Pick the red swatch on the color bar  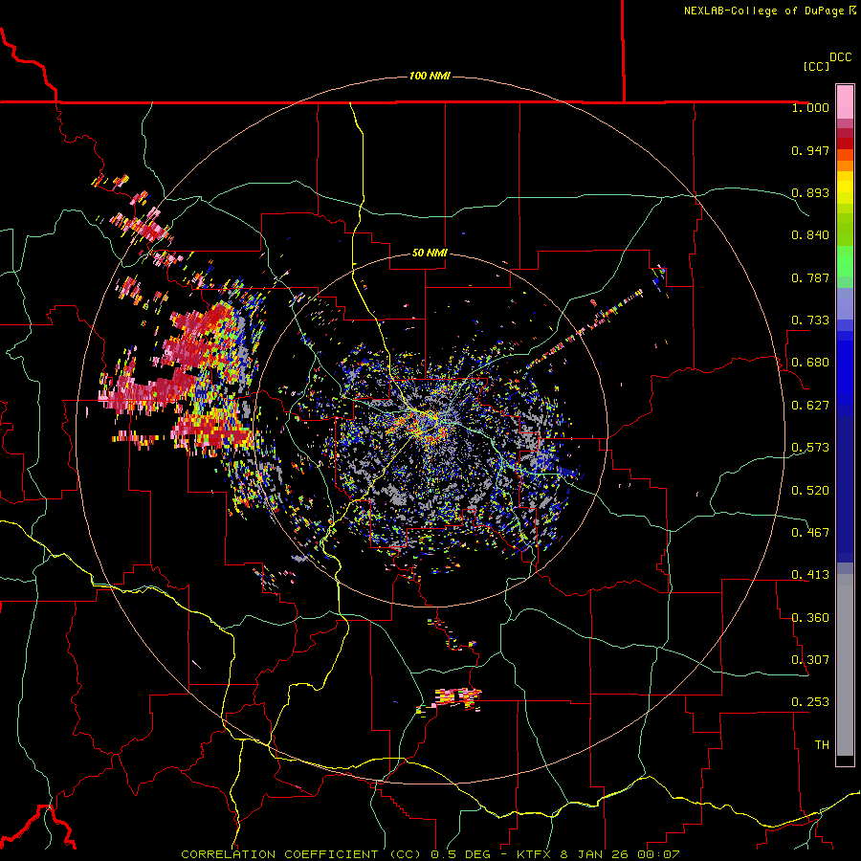point(845,143)
